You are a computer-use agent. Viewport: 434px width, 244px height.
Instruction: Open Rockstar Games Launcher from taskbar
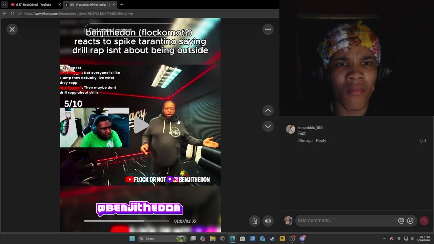click(282, 239)
